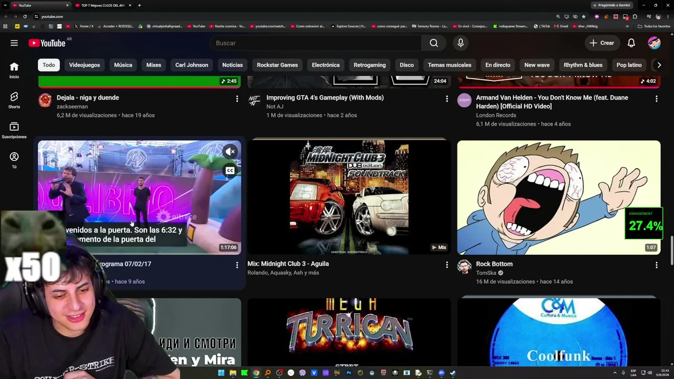
Task: Open the Tú section in sidebar
Action: coord(14,160)
